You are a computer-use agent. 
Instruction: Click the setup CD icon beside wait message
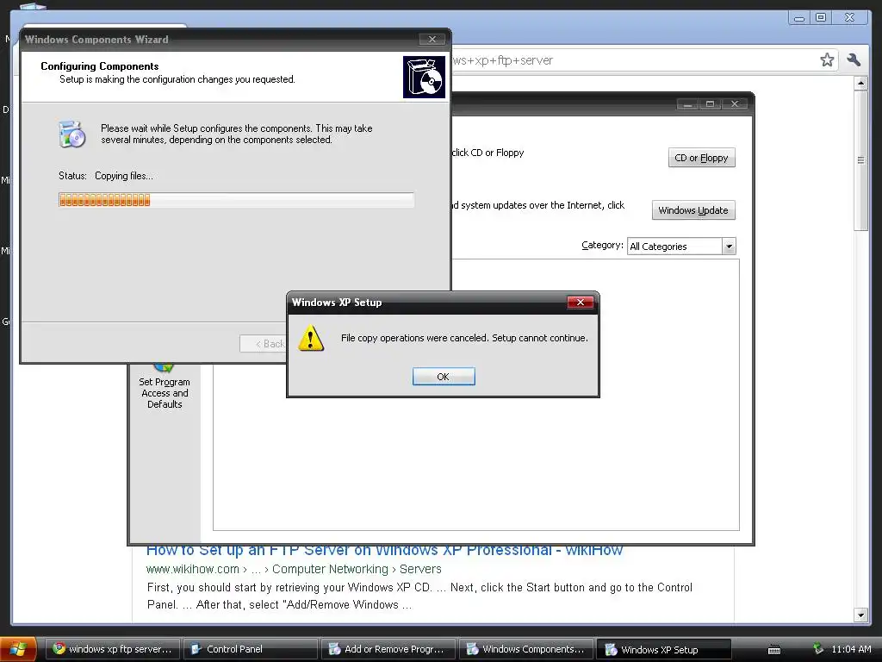tap(72, 134)
